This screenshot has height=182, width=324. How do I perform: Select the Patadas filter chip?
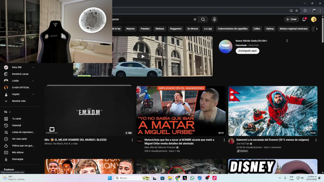click(x=145, y=29)
